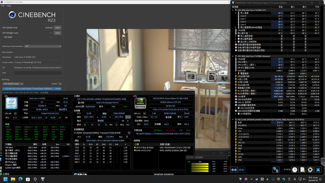Viewport: 325px width, 183px height.
Task: Open File Explorer from the taskbar
Action: click(x=13, y=179)
